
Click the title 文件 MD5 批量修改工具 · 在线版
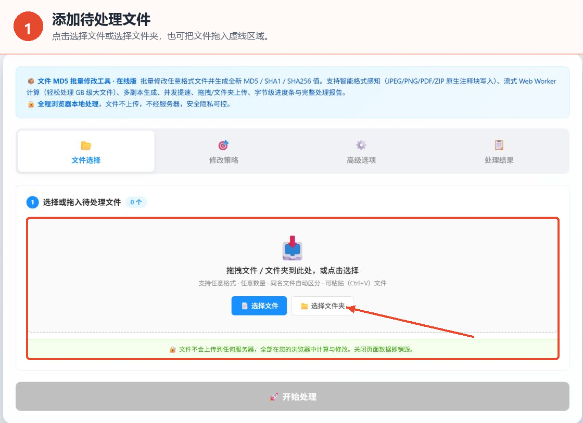(x=87, y=81)
